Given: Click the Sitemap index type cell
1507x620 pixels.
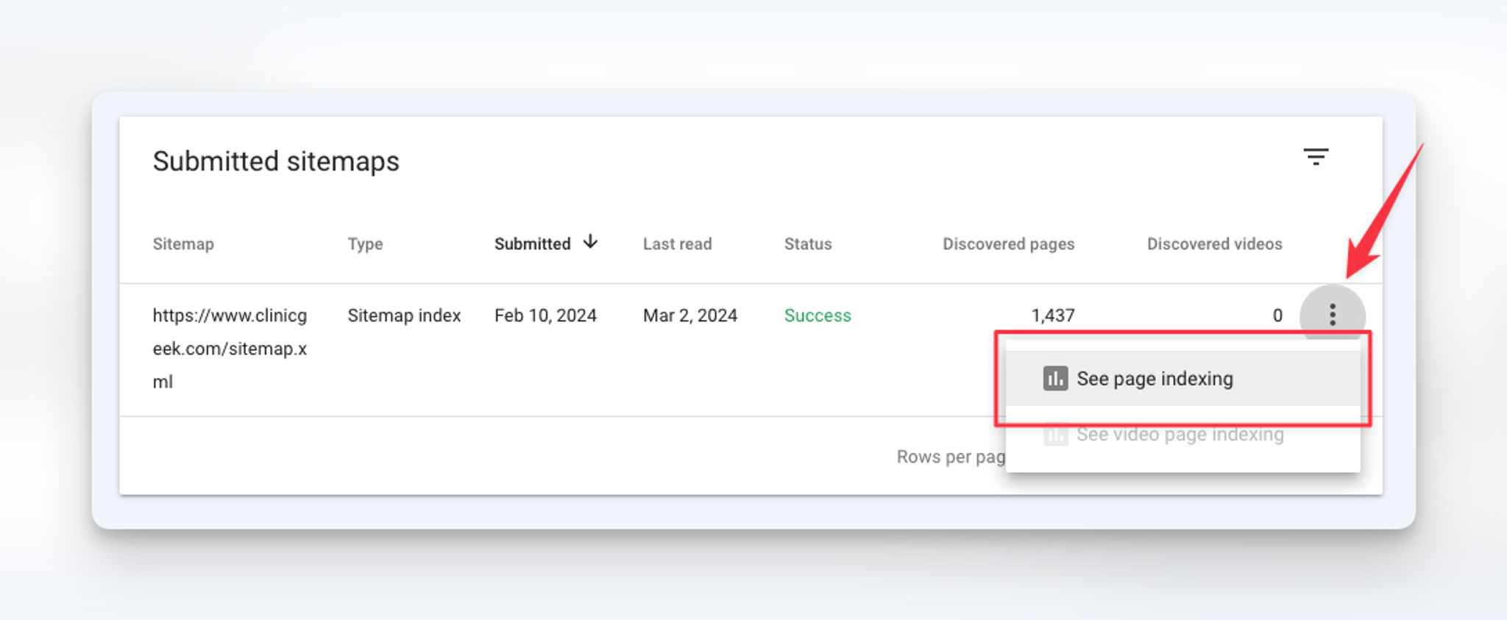Looking at the screenshot, I should 404,316.
